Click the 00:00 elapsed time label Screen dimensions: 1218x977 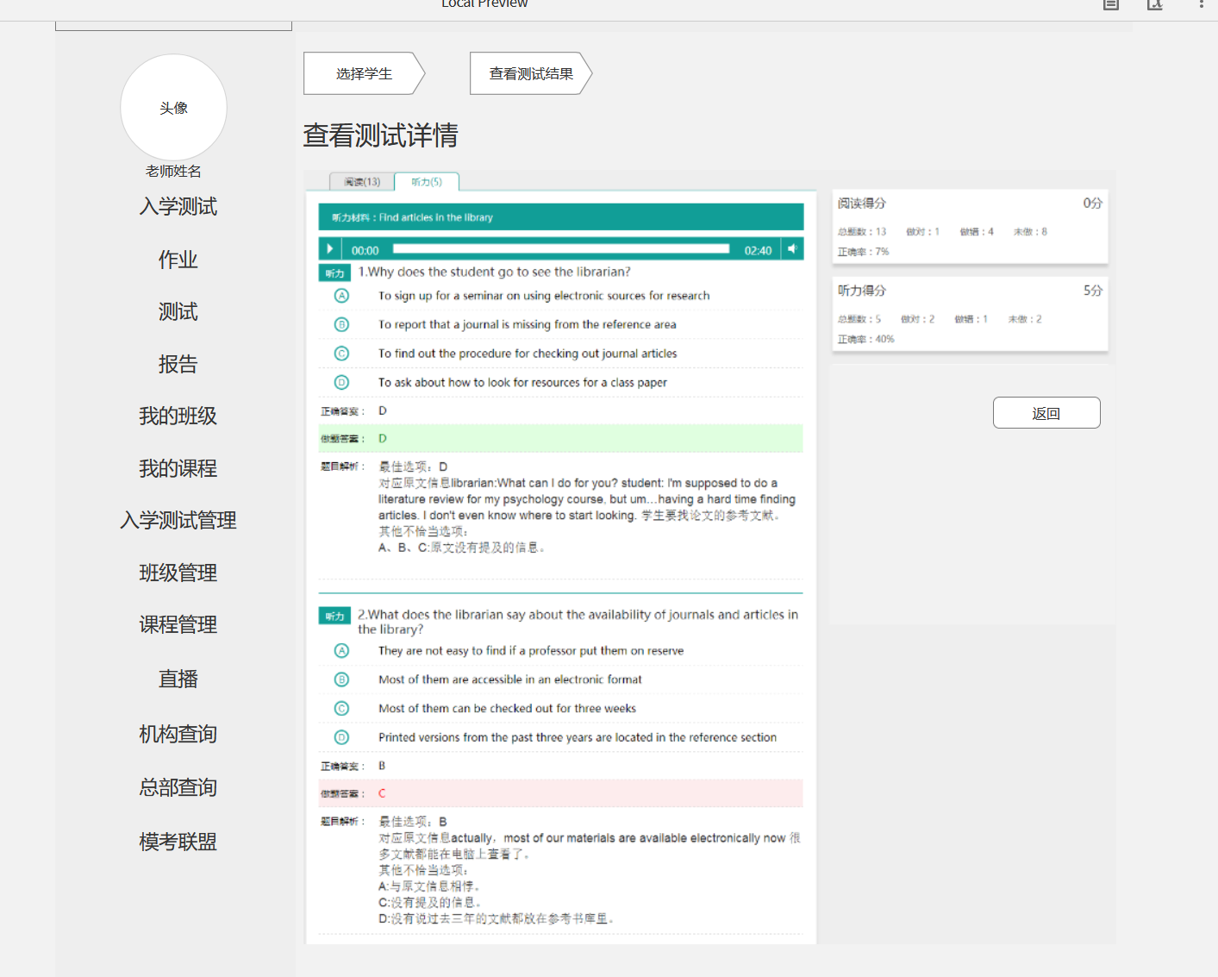click(x=365, y=250)
